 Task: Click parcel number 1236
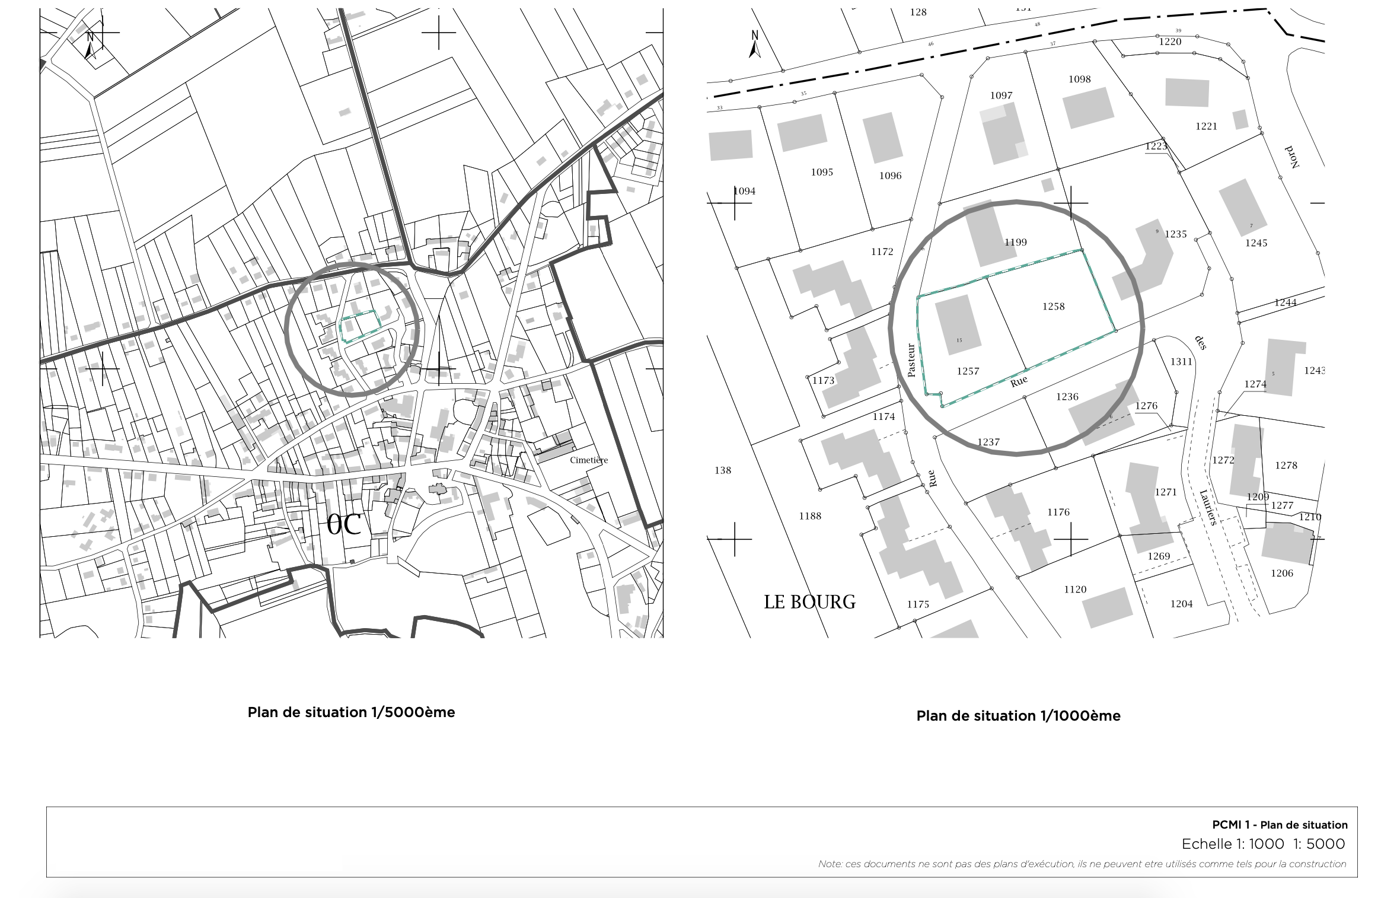[1067, 397]
